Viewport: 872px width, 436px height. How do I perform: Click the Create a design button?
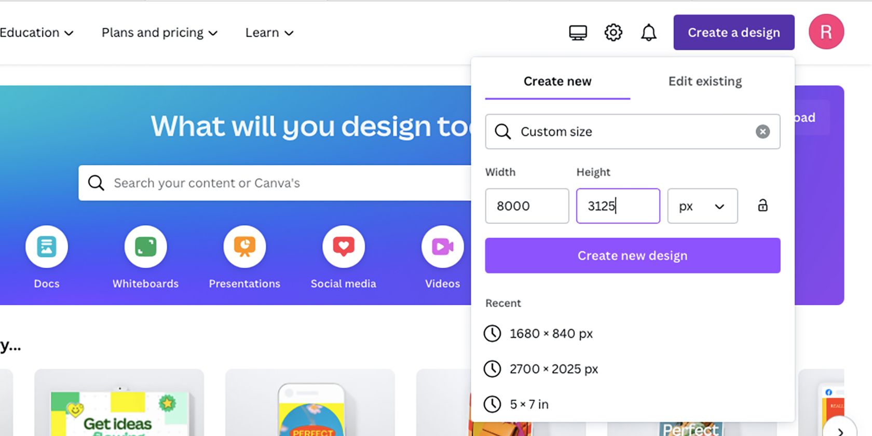tap(734, 32)
